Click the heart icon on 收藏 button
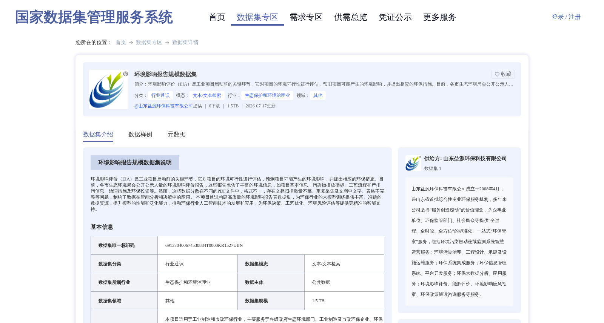 (497, 74)
